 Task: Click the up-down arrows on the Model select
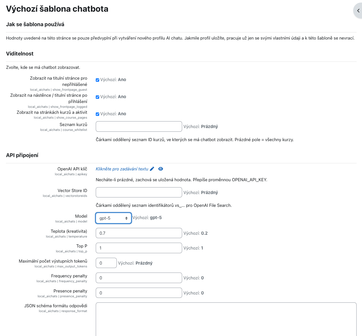126,218
